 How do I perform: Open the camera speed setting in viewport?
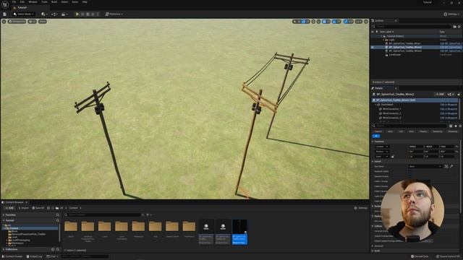359,22
